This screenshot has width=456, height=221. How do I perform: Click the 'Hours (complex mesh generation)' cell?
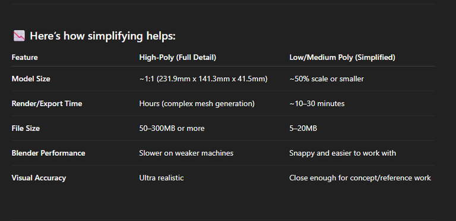pyautogui.click(x=197, y=104)
